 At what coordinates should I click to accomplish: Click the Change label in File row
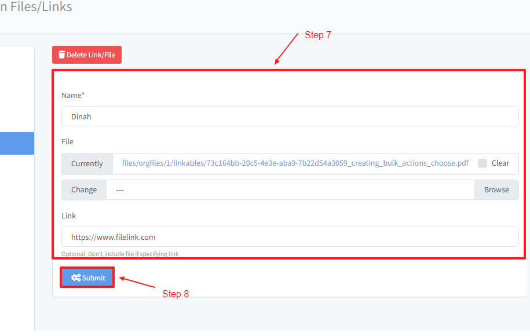(x=84, y=190)
